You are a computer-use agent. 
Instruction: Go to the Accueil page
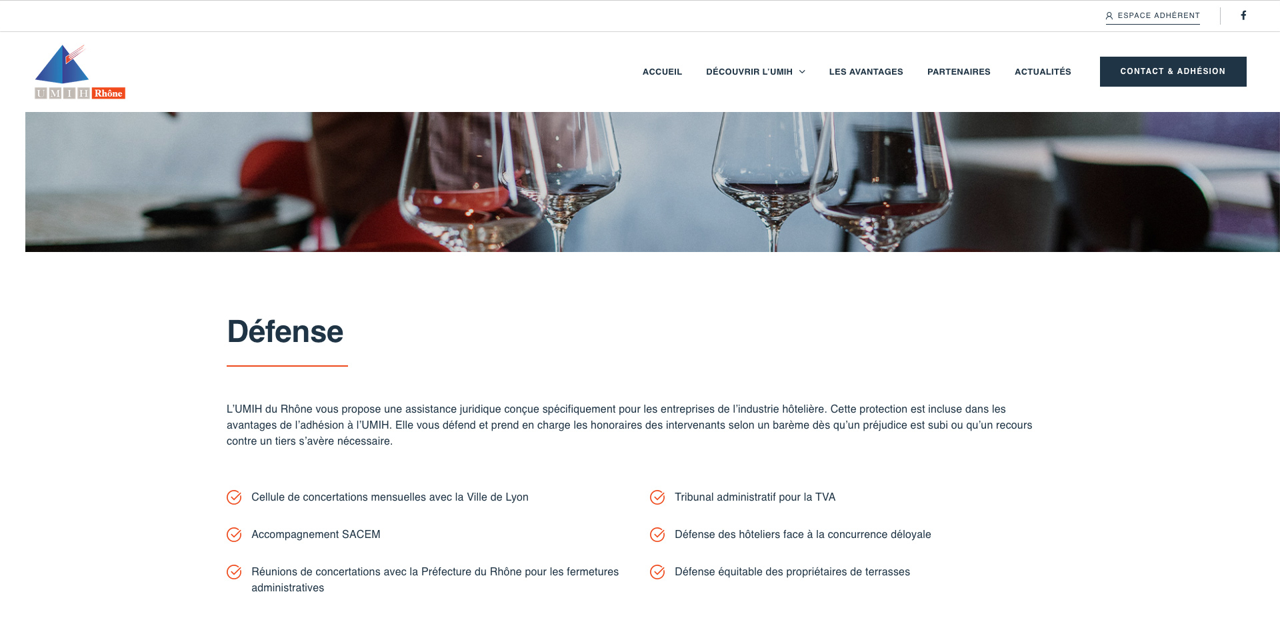tap(662, 72)
